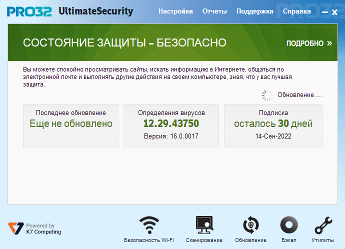Close the PRO32 window
Screen dimensions: 345x249
[334, 12]
